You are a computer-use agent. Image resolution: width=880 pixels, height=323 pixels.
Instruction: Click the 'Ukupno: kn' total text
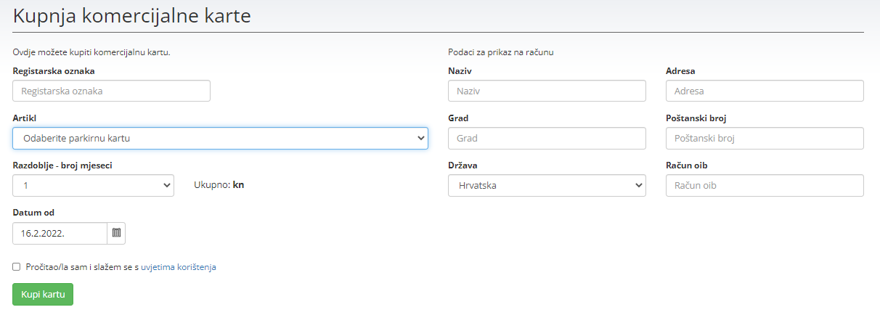[219, 185]
